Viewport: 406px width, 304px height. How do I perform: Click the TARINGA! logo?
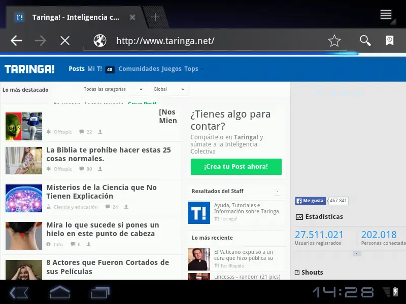pos(29,69)
